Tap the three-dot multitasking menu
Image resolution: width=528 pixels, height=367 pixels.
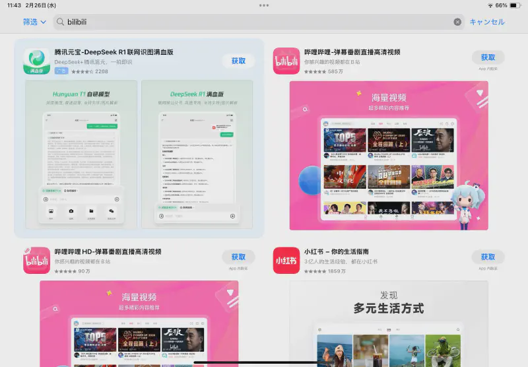(x=264, y=5)
